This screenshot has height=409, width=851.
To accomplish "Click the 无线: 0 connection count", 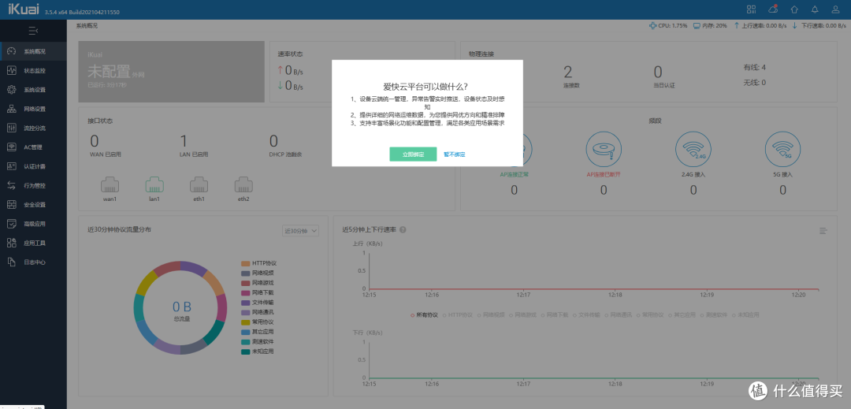I will (x=754, y=83).
